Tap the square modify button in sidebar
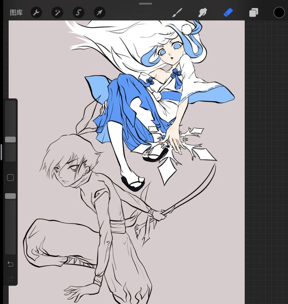The height and width of the screenshot is (304, 288). pyautogui.click(x=10, y=177)
